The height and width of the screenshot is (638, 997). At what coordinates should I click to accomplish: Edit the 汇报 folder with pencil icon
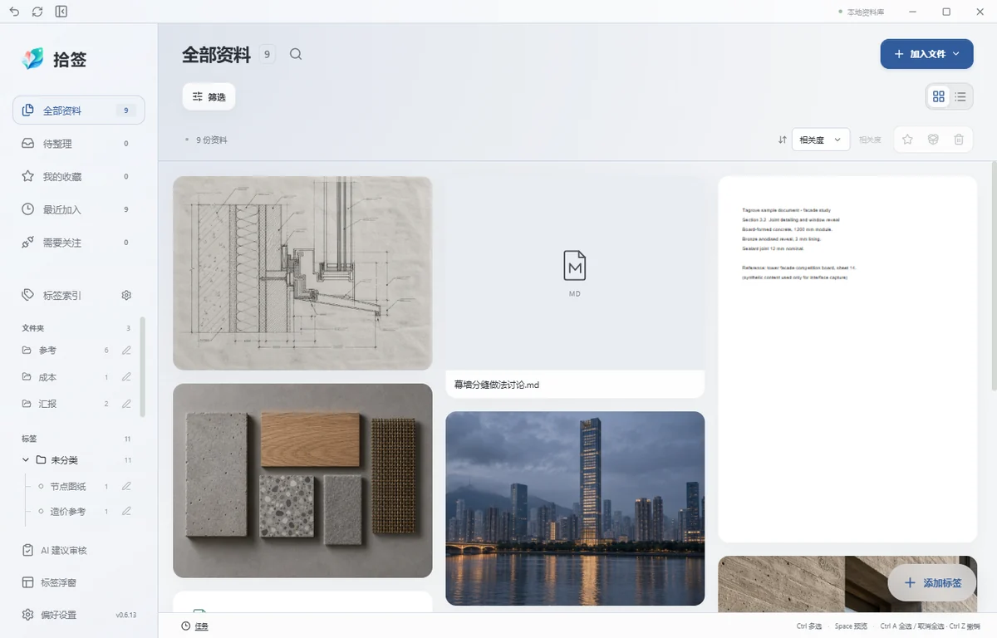[x=126, y=404]
